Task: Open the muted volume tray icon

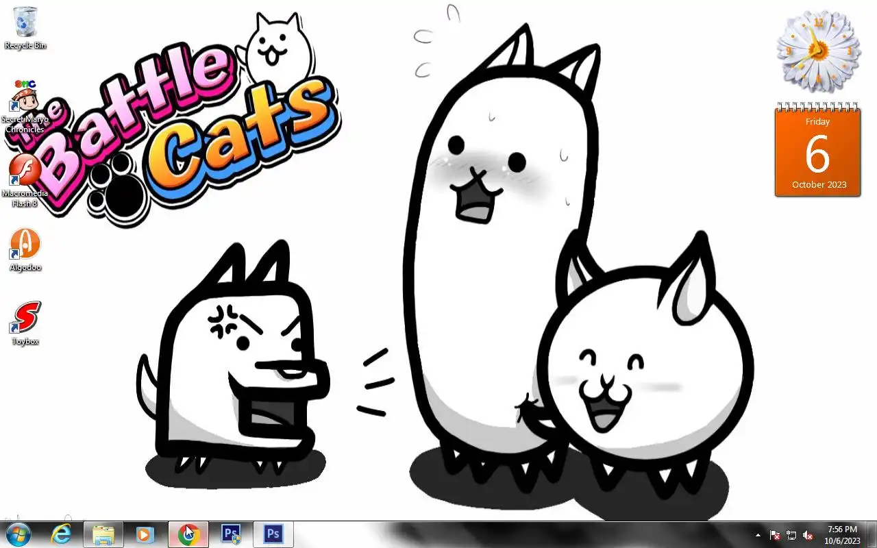Action: point(808,535)
